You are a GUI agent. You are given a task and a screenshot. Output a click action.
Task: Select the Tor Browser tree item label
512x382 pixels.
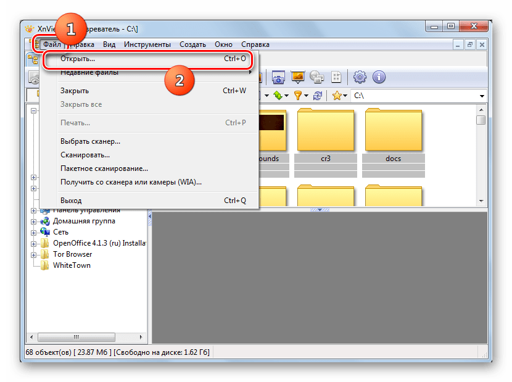(73, 254)
